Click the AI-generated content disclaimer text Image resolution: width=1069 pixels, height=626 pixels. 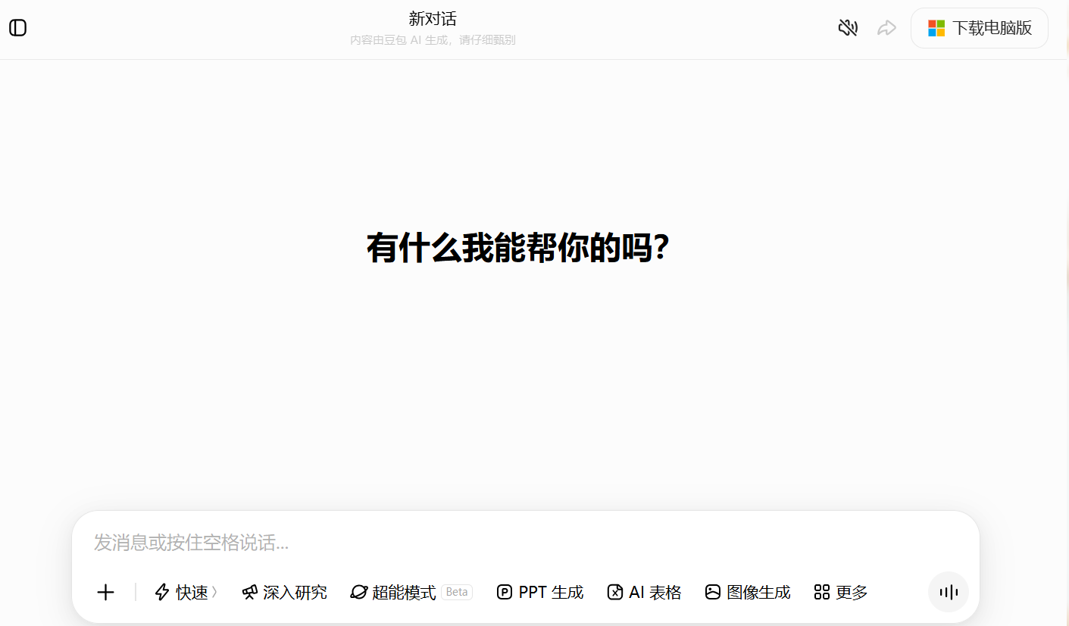pyautogui.click(x=433, y=40)
